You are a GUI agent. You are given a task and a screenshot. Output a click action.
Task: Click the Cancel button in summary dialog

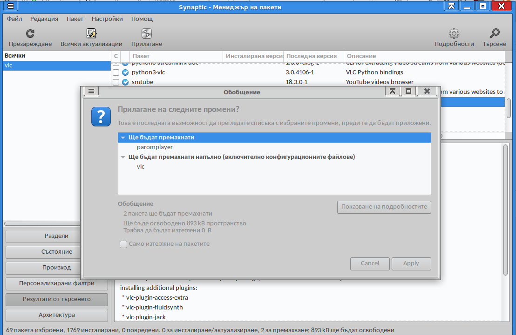coord(370,263)
